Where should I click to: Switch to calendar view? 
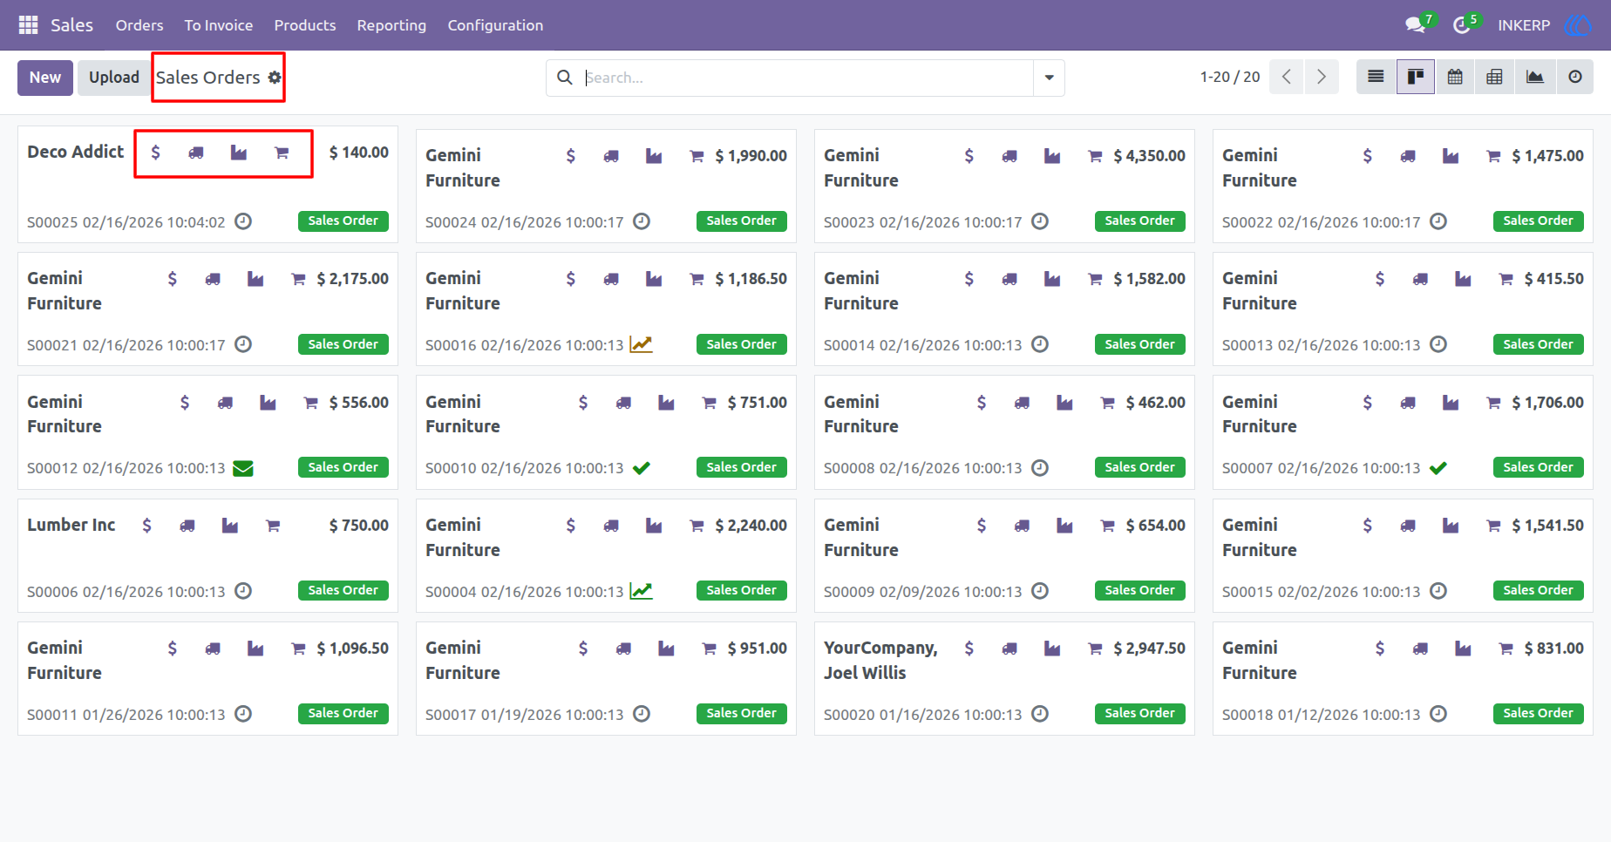tap(1455, 77)
